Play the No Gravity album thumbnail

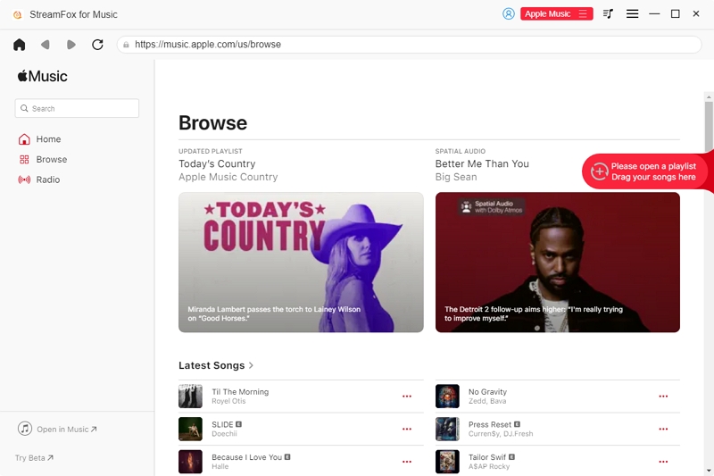click(x=447, y=396)
